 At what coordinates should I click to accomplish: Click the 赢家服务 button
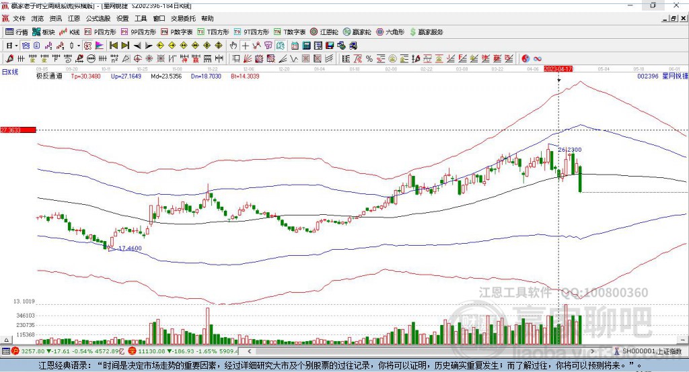[x=425, y=32]
